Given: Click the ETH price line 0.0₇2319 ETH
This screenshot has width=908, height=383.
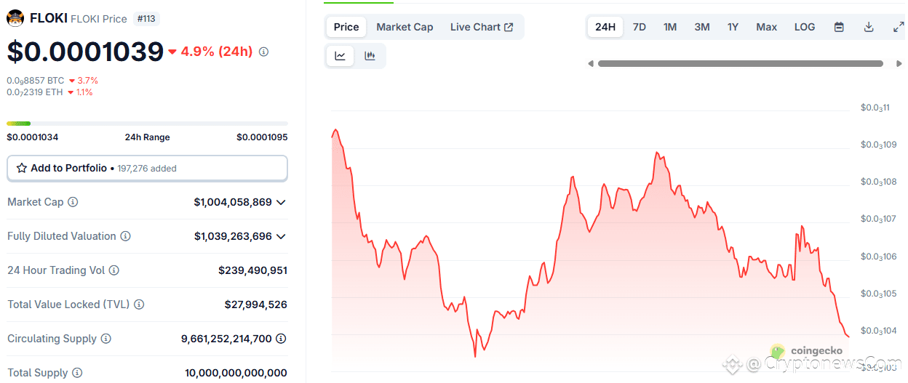Looking at the screenshot, I should pos(35,92).
